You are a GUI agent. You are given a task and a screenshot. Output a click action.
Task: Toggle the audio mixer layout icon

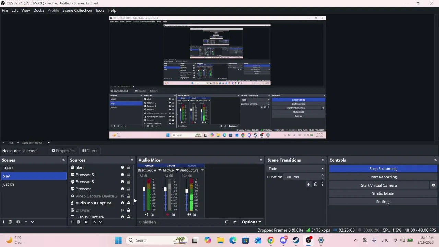click(227, 222)
